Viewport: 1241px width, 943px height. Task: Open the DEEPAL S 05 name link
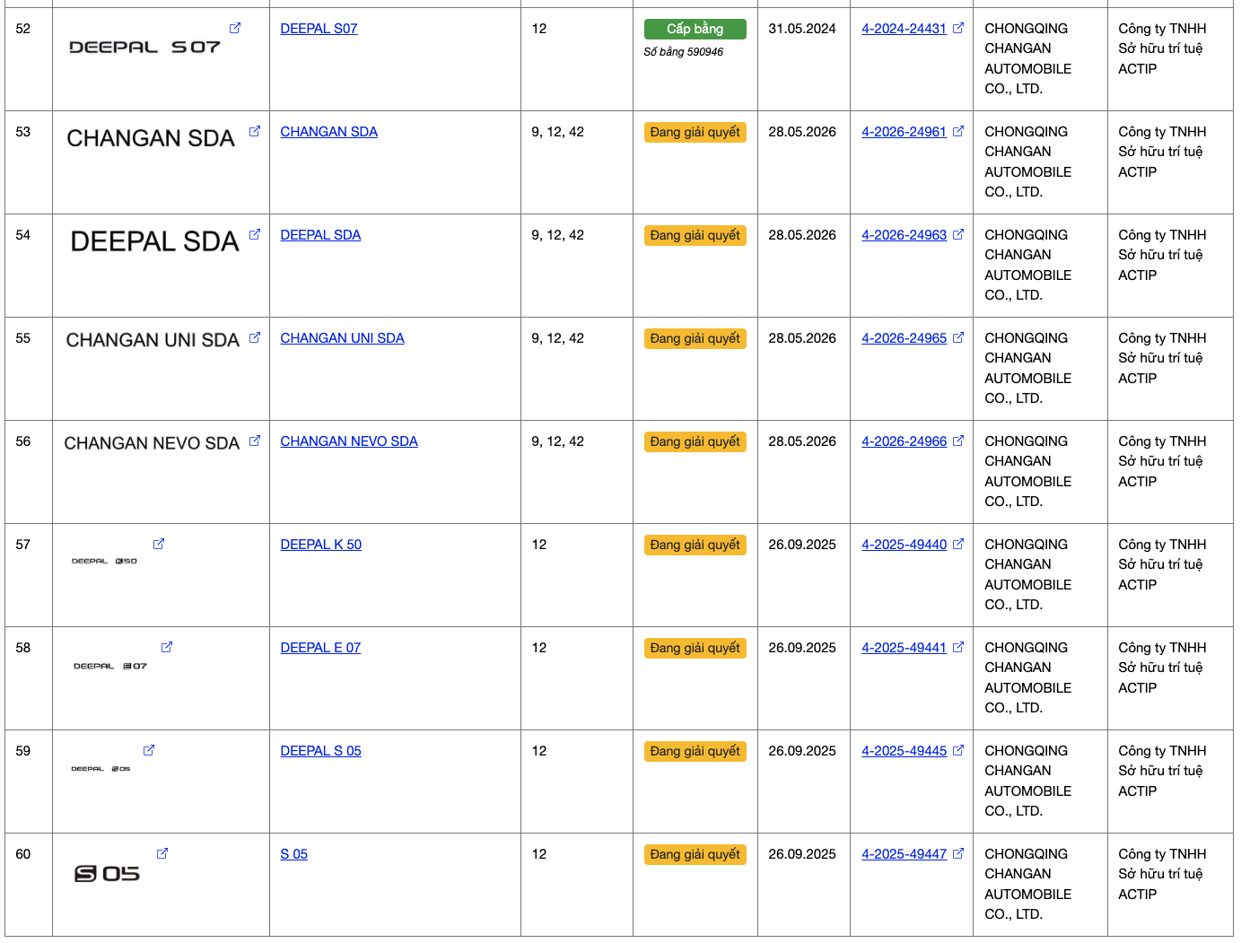[x=320, y=751]
